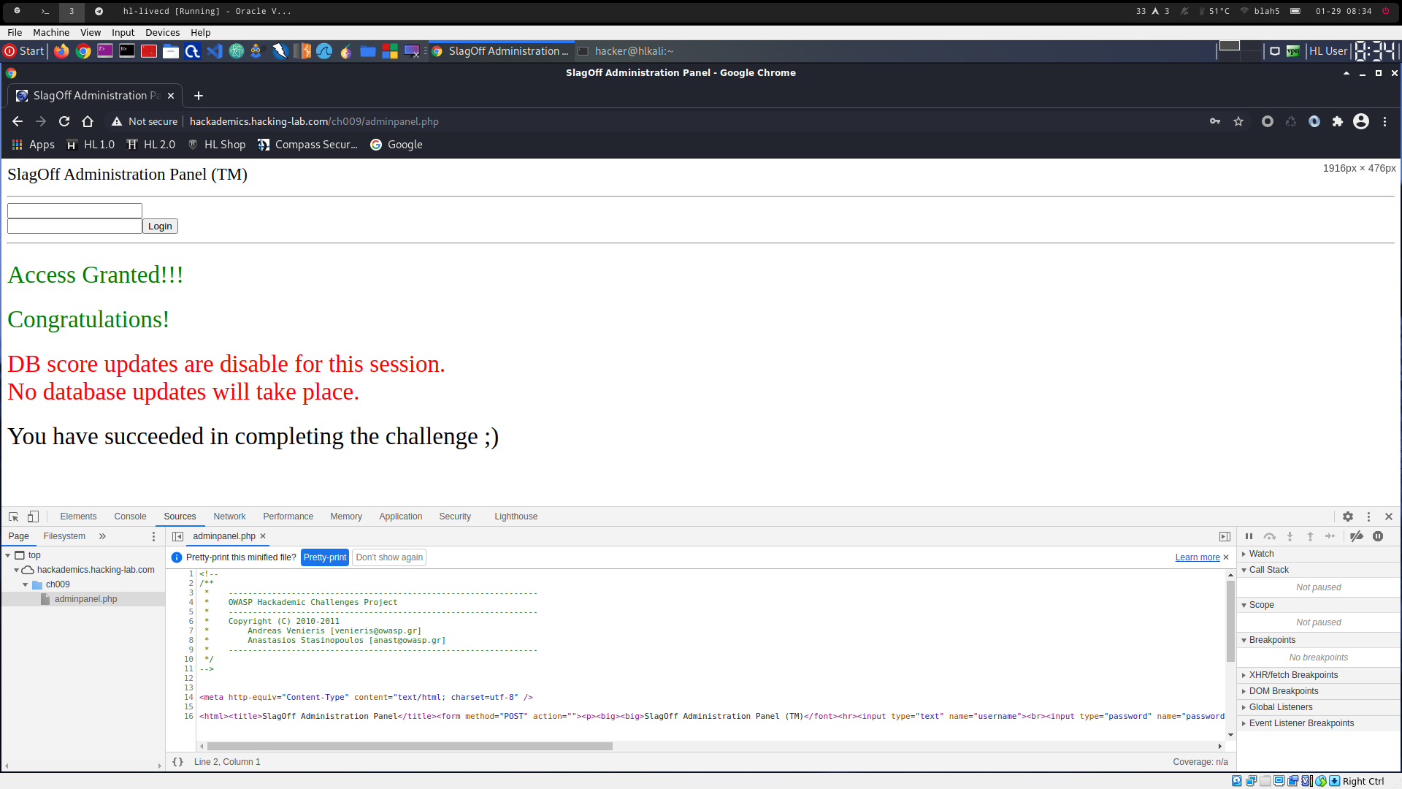The image size is (1402, 789).
Task: Click the Learn more link
Action: 1197,557
